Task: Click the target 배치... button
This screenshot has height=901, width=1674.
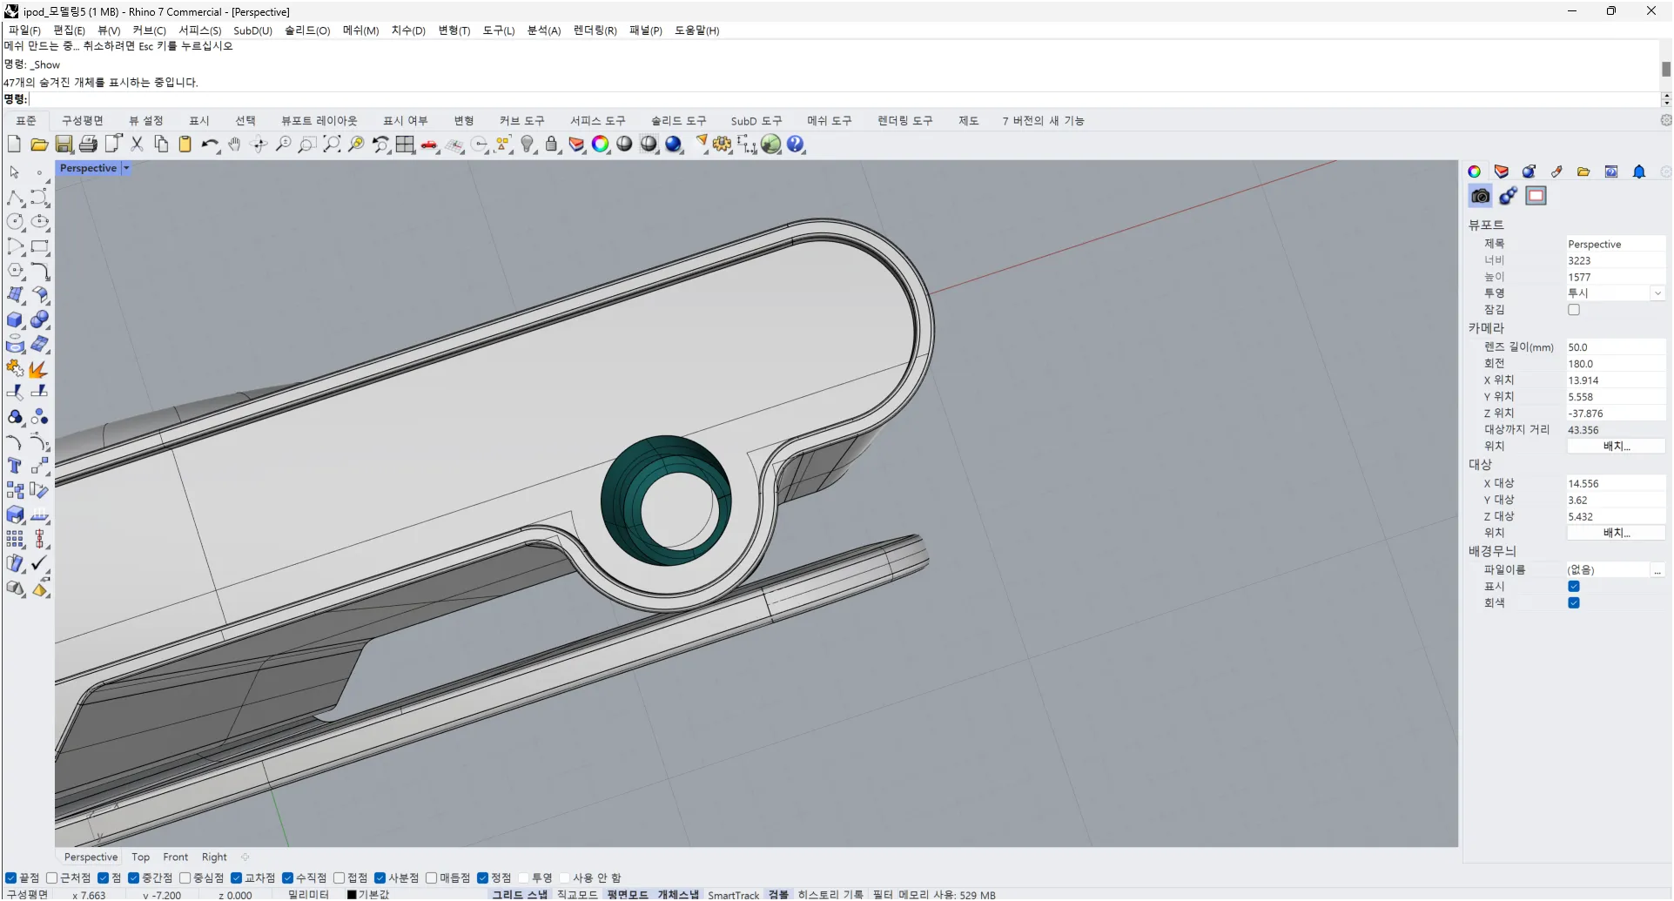Action: 1616,533
